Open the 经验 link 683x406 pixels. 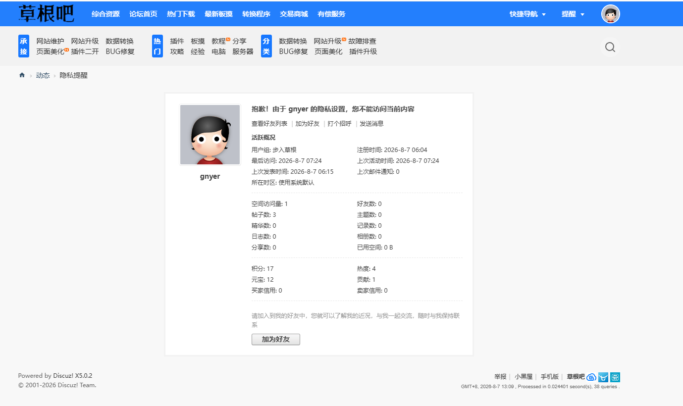pos(198,51)
